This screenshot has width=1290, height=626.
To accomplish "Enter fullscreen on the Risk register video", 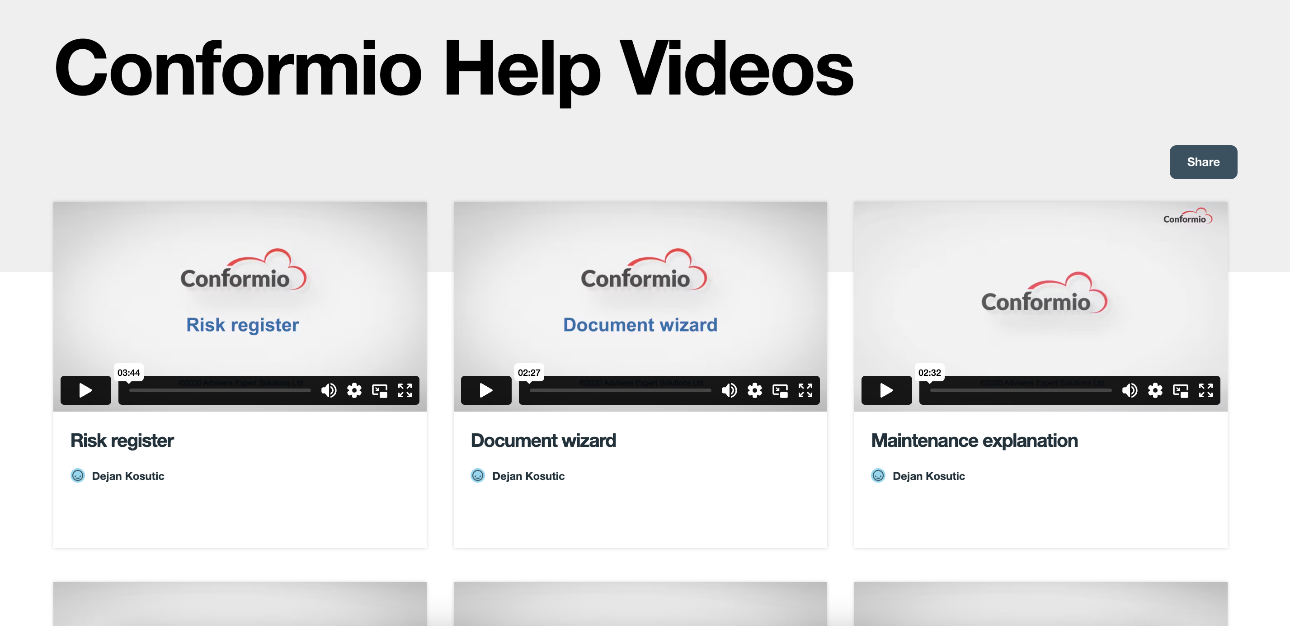I will [405, 390].
